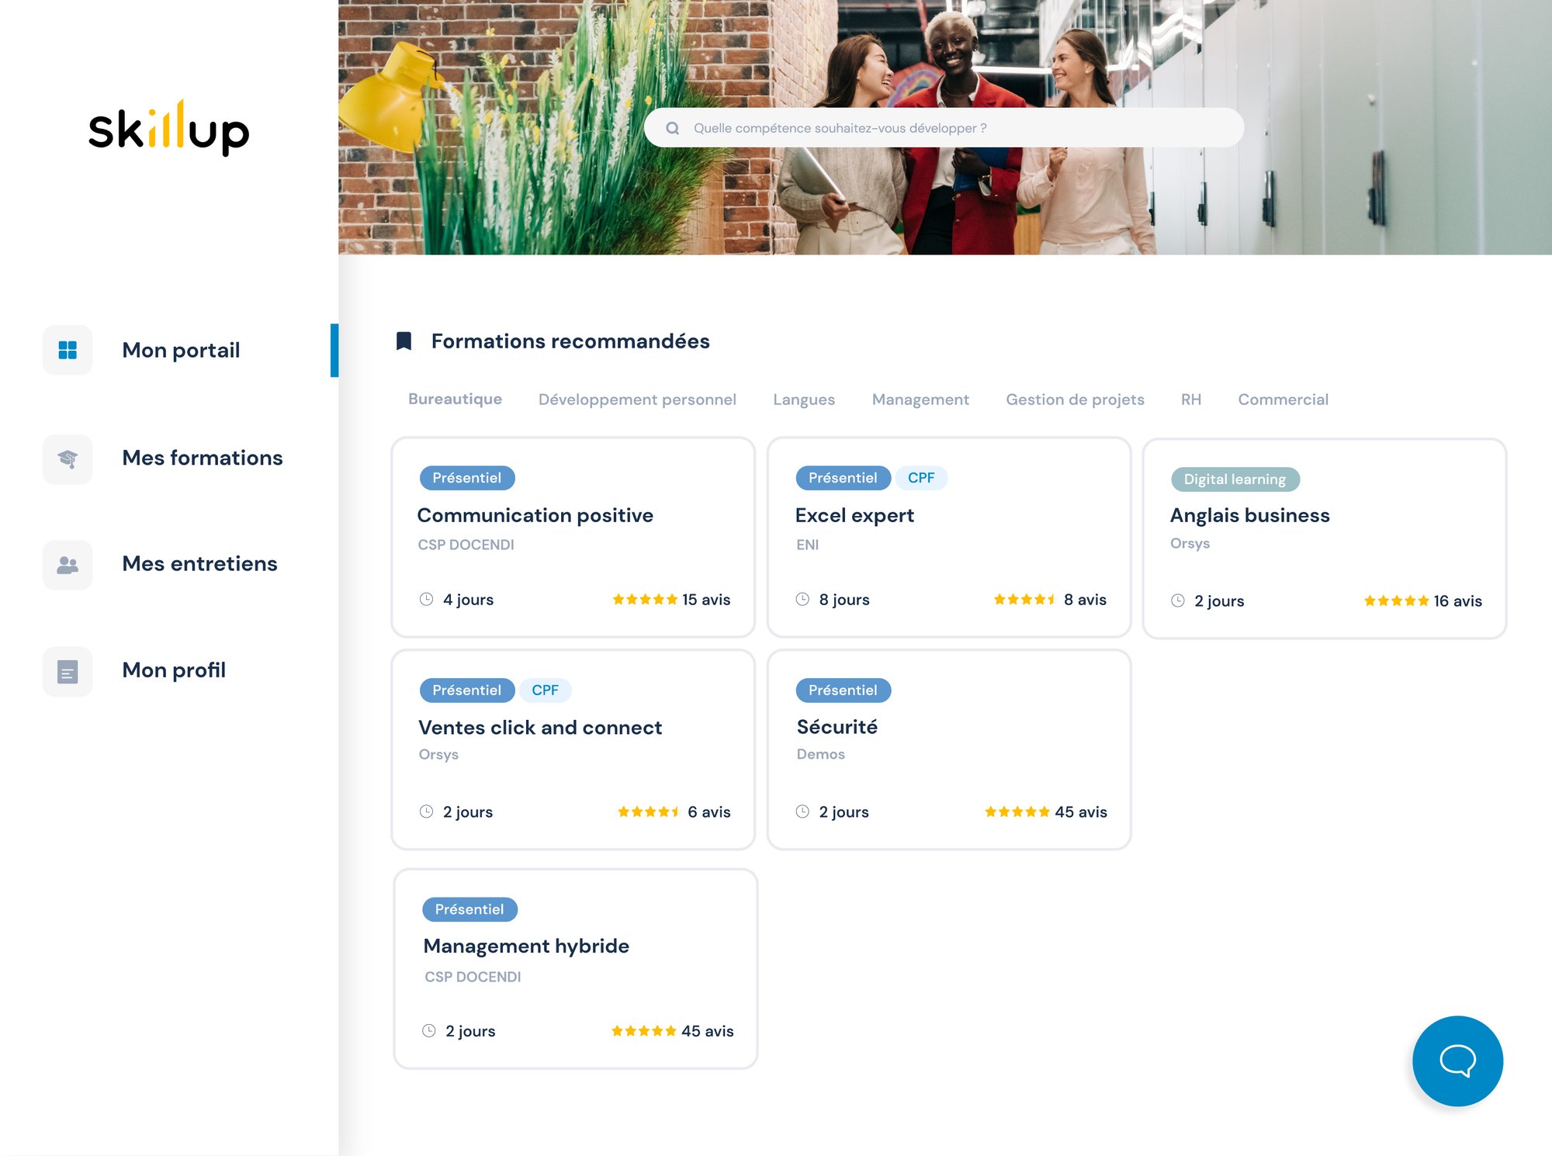Screen dimensions: 1552x1156
Task: Click the Mes entretiens sidebar icon
Action: [68, 562]
